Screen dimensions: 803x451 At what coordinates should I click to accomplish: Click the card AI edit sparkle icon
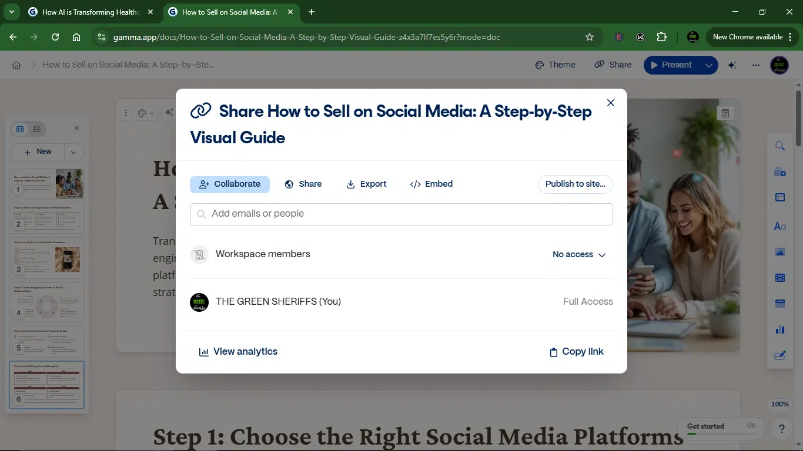(x=169, y=113)
